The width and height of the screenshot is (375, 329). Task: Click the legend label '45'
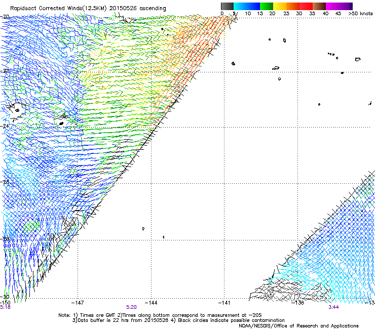tap(338, 14)
